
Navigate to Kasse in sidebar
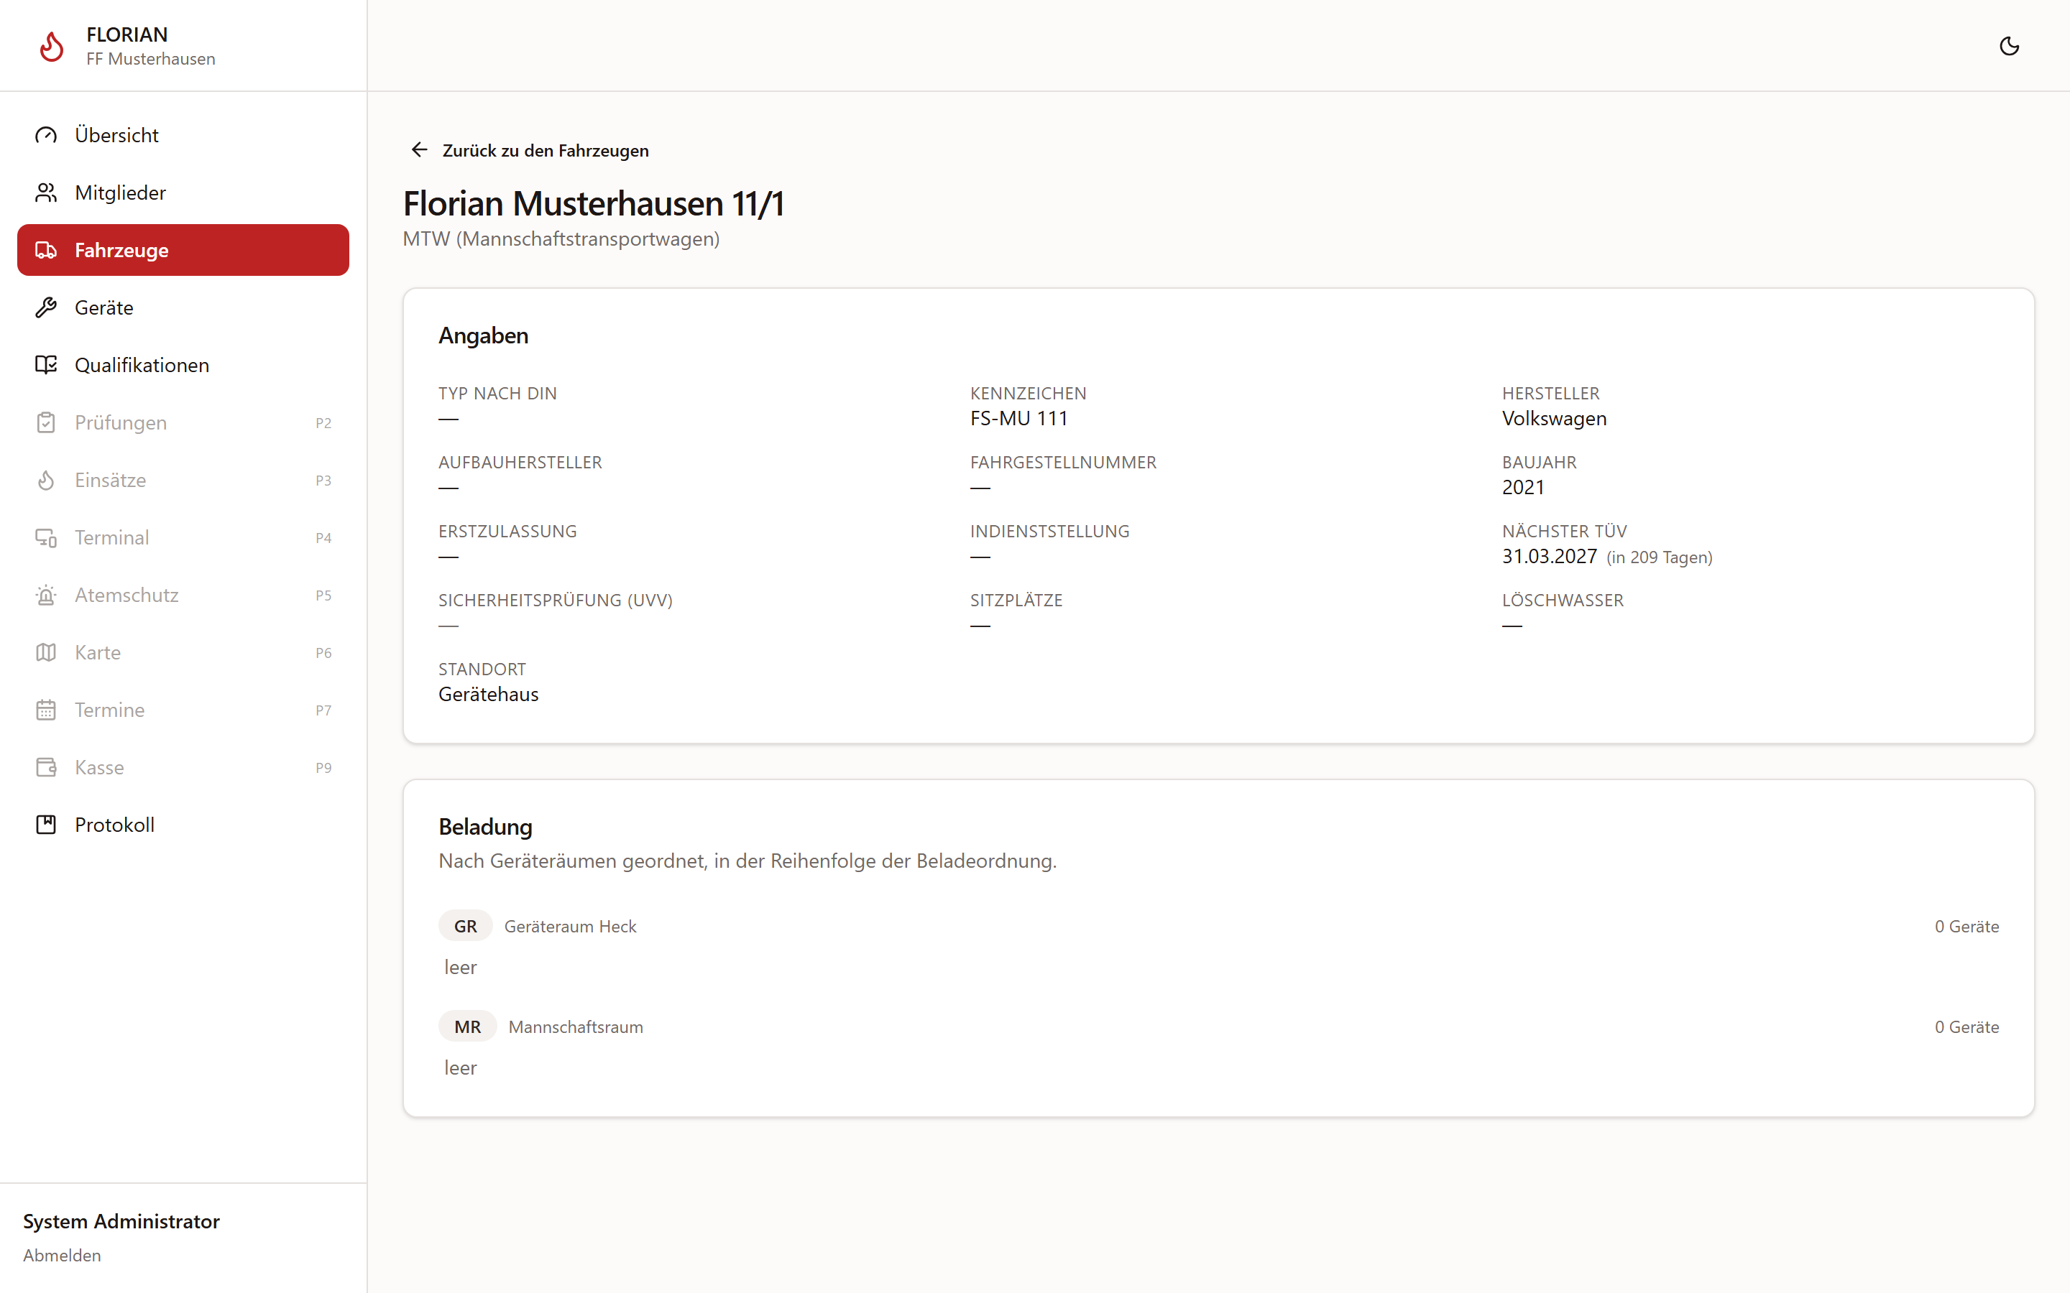click(183, 767)
